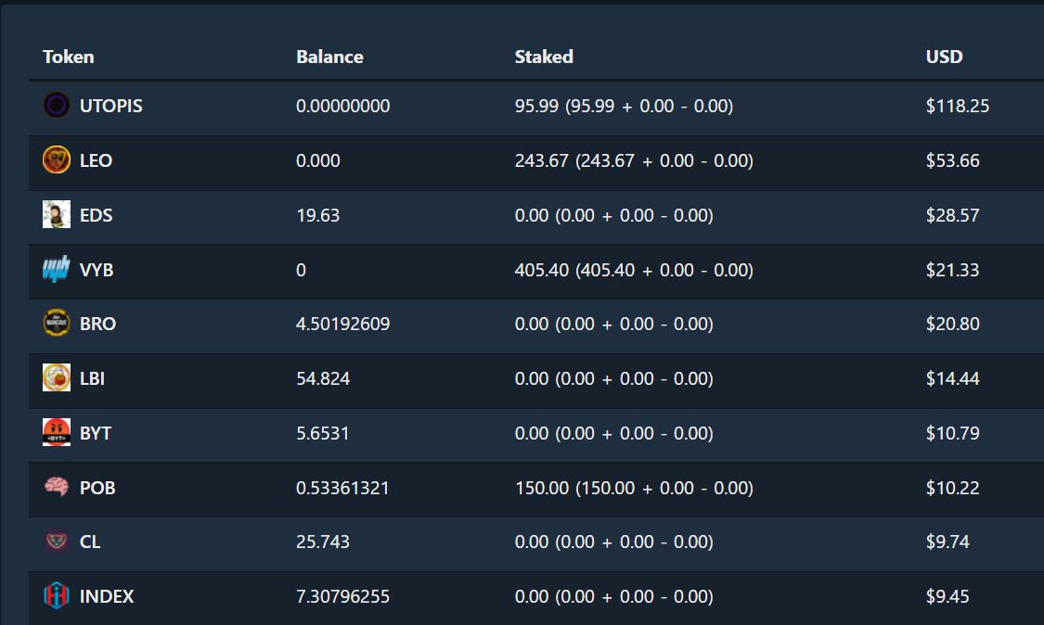This screenshot has width=1044, height=625.
Task: Select the BRO token name
Action: (x=97, y=324)
